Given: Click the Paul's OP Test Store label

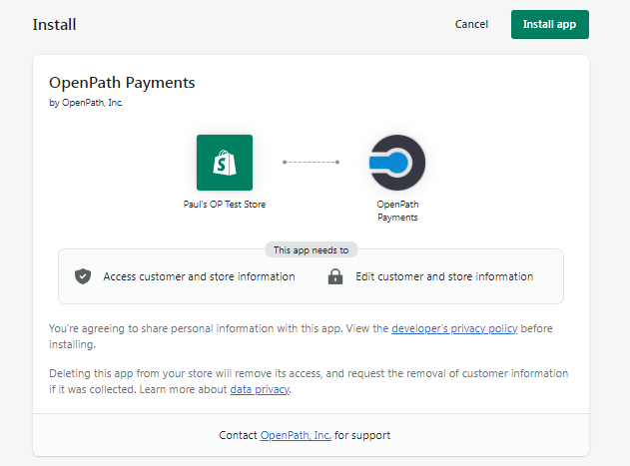Looking at the screenshot, I should pyautogui.click(x=225, y=205).
